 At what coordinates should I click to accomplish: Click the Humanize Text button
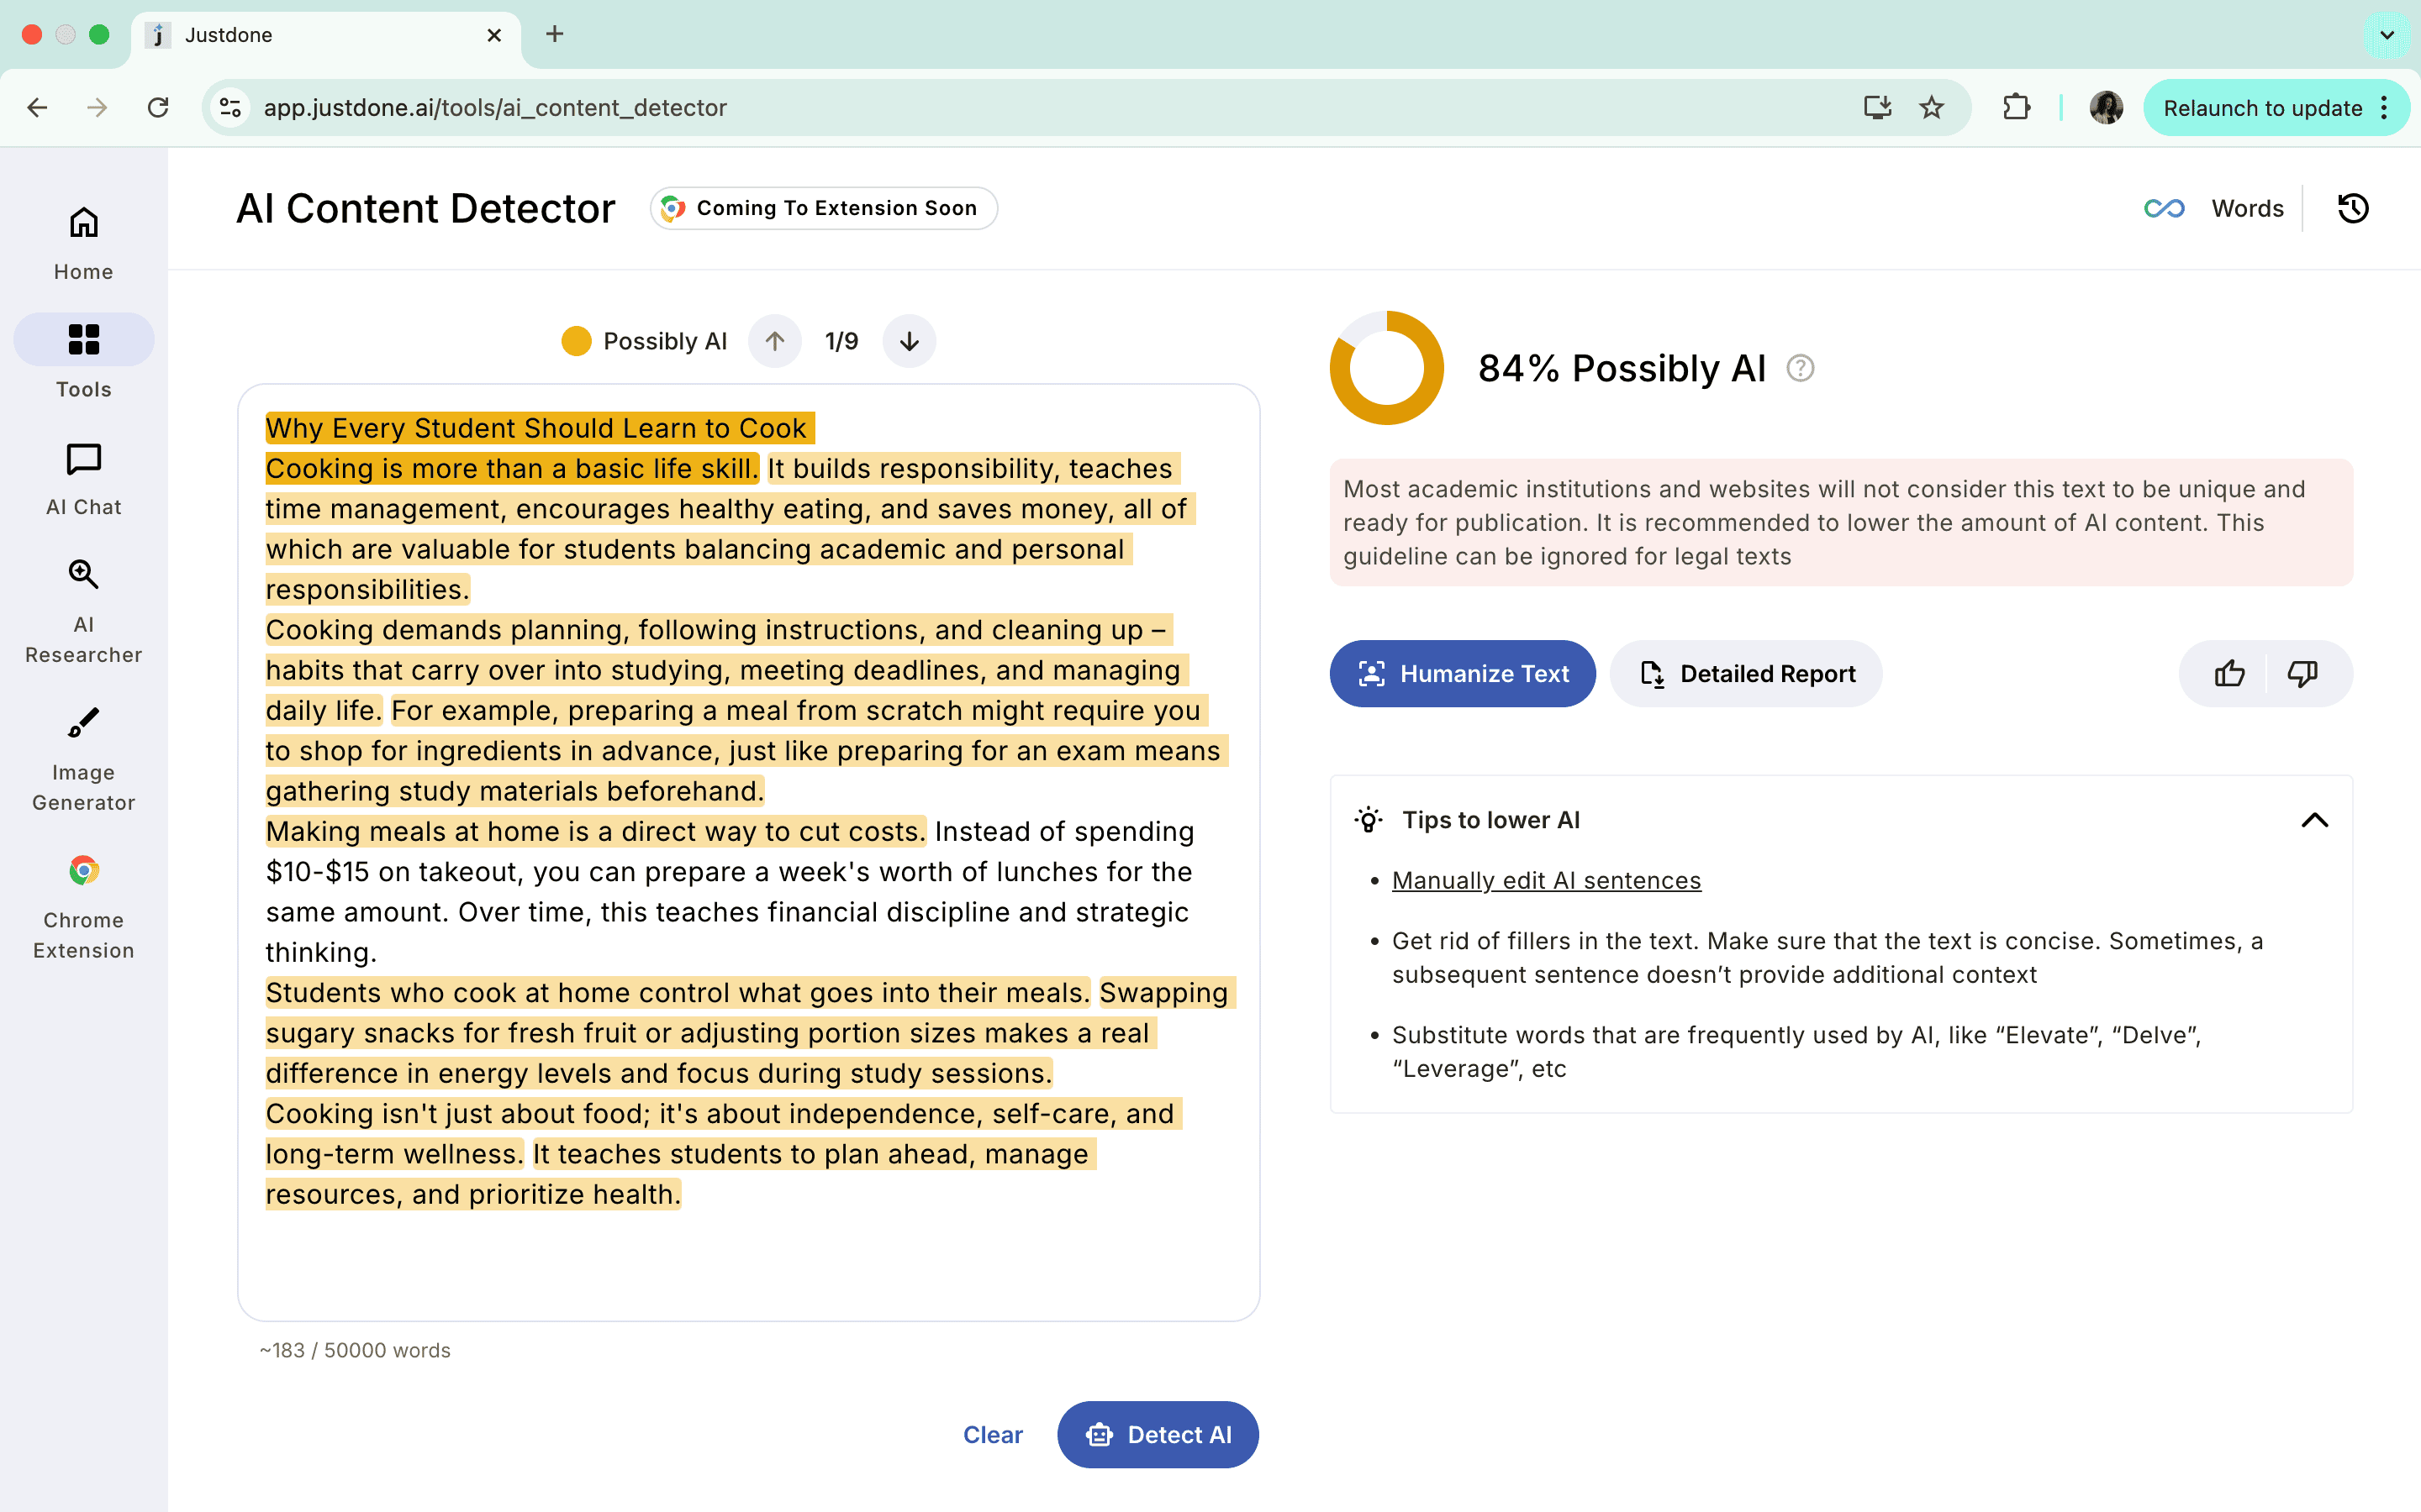1462,673
